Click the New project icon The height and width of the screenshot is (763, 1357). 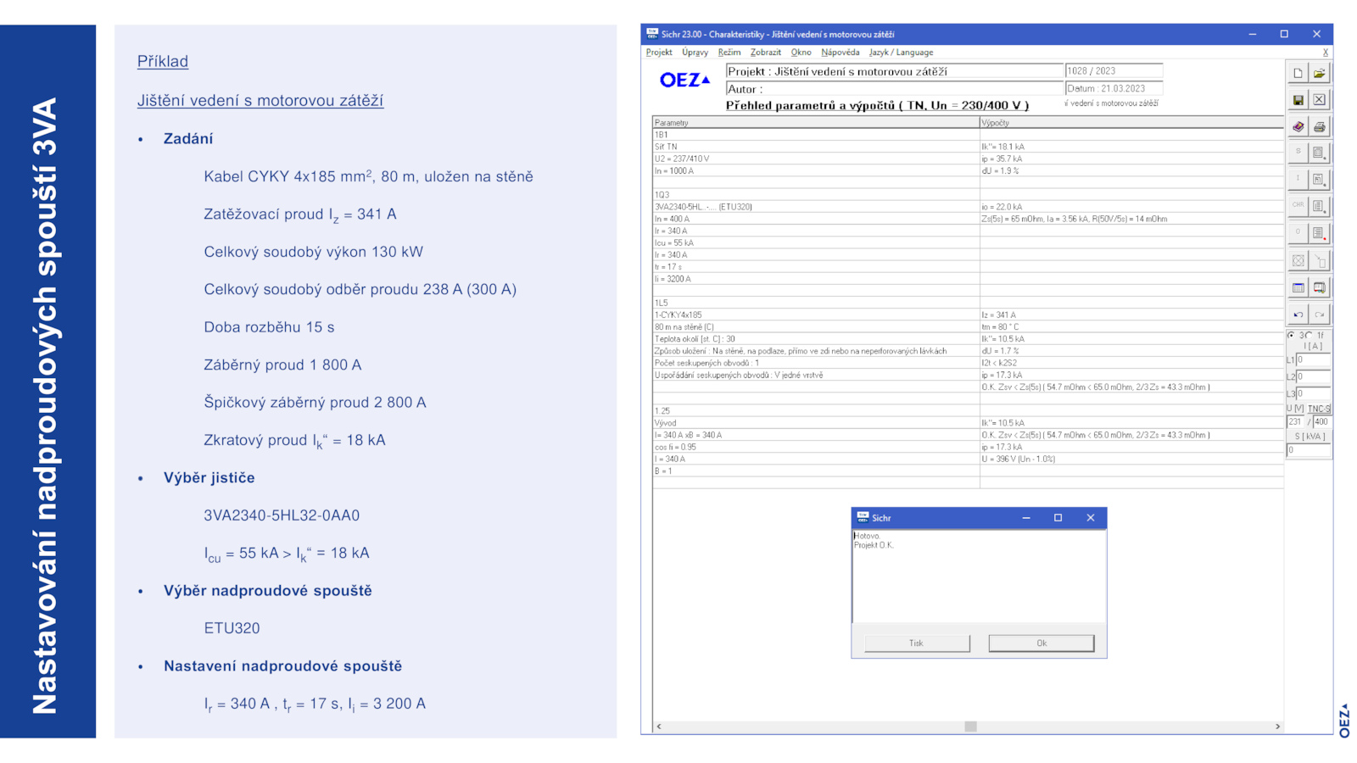(1298, 73)
